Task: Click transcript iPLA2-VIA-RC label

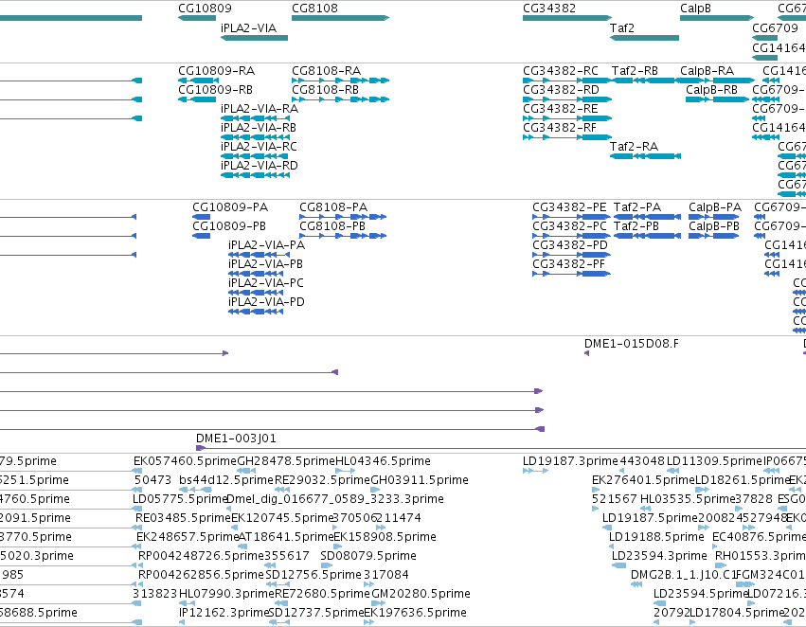Action: (260, 147)
